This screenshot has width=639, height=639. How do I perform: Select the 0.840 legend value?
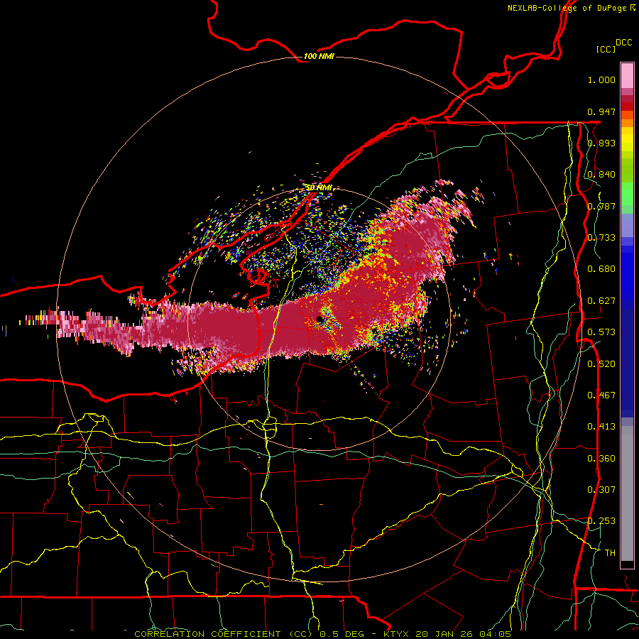pyautogui.click(x=601, y=175)
